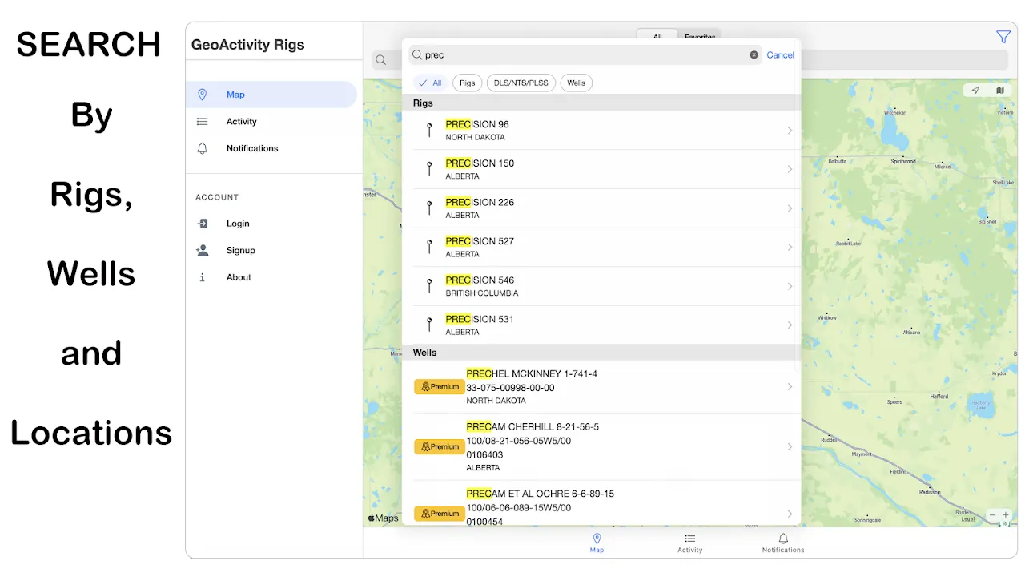Click the Signup person icon
The image size is (1025, 577).
pos(203,250)
